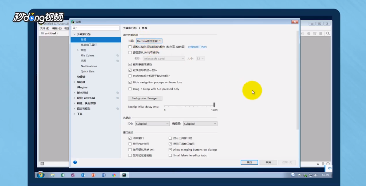This screenshot has height=186, width=366.
Task: Click the 确定 button
Action: tap(249, 162)
